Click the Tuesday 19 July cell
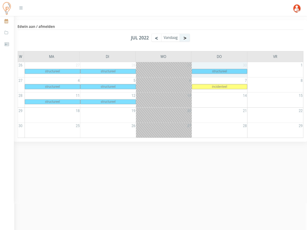The image size is (307, 230). [108, 115]
